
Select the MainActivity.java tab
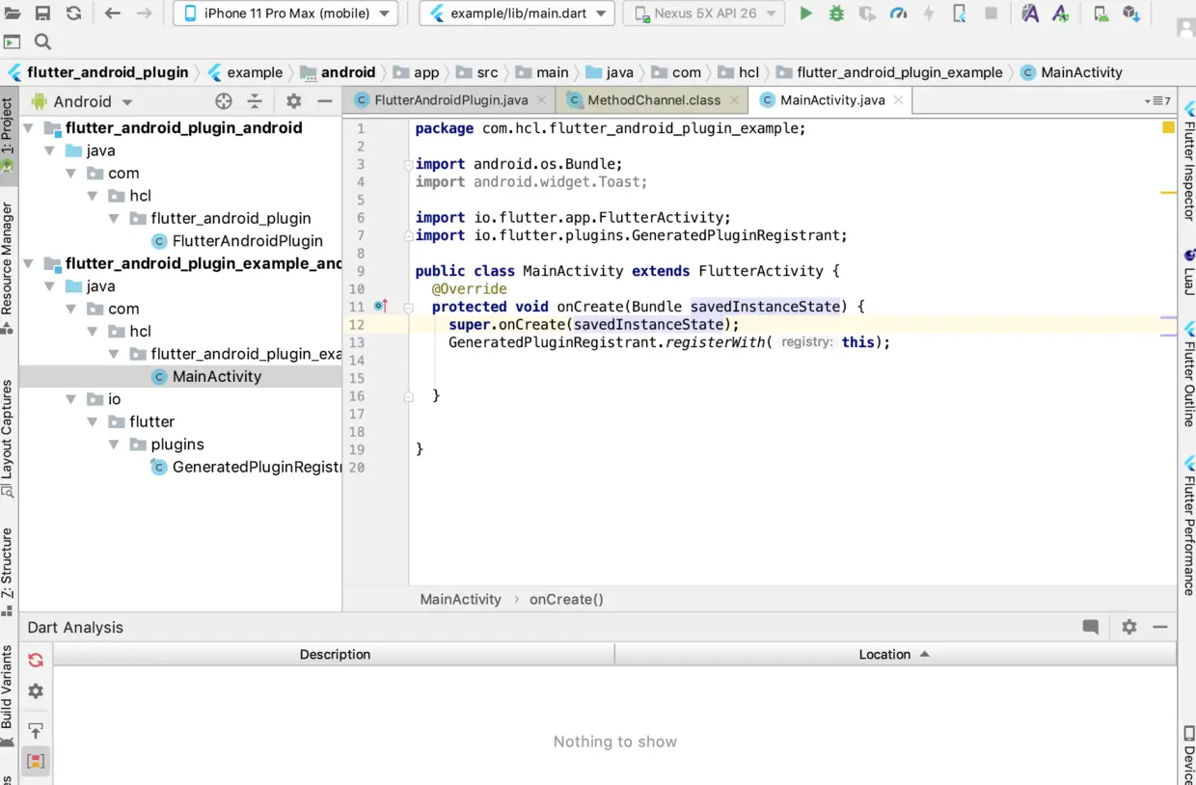click(x=832, y=100)
